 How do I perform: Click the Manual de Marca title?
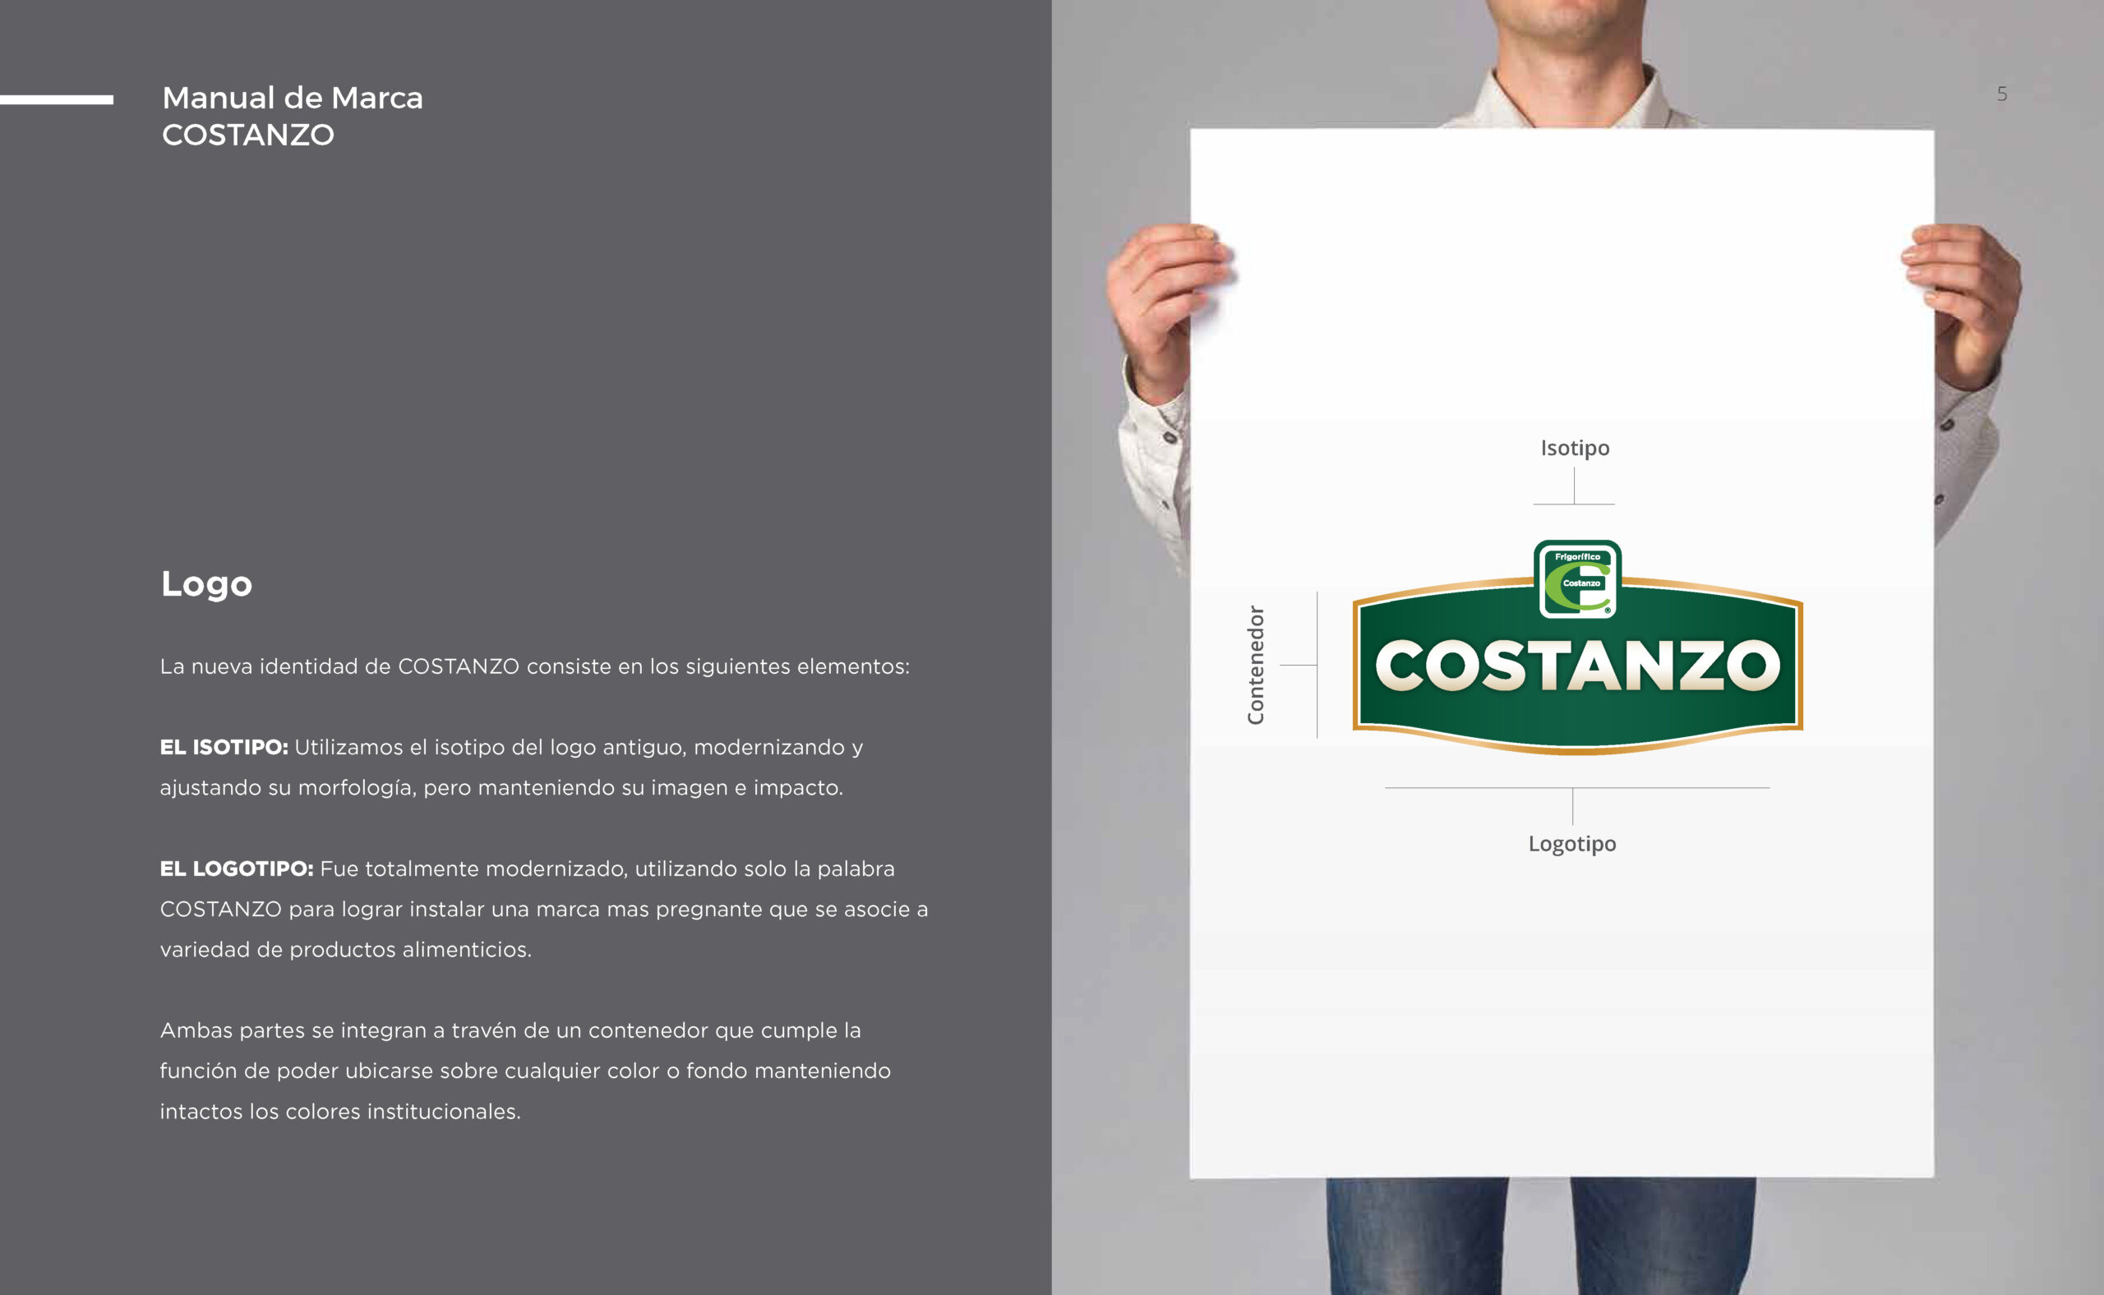click(292, 98)
